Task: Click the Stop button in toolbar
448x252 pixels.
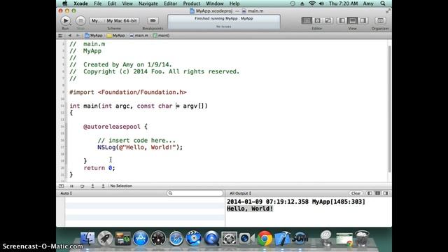Action: (x=80, y=20)
